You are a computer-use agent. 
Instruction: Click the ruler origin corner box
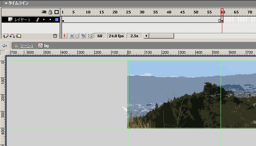[x=3, y=53]
